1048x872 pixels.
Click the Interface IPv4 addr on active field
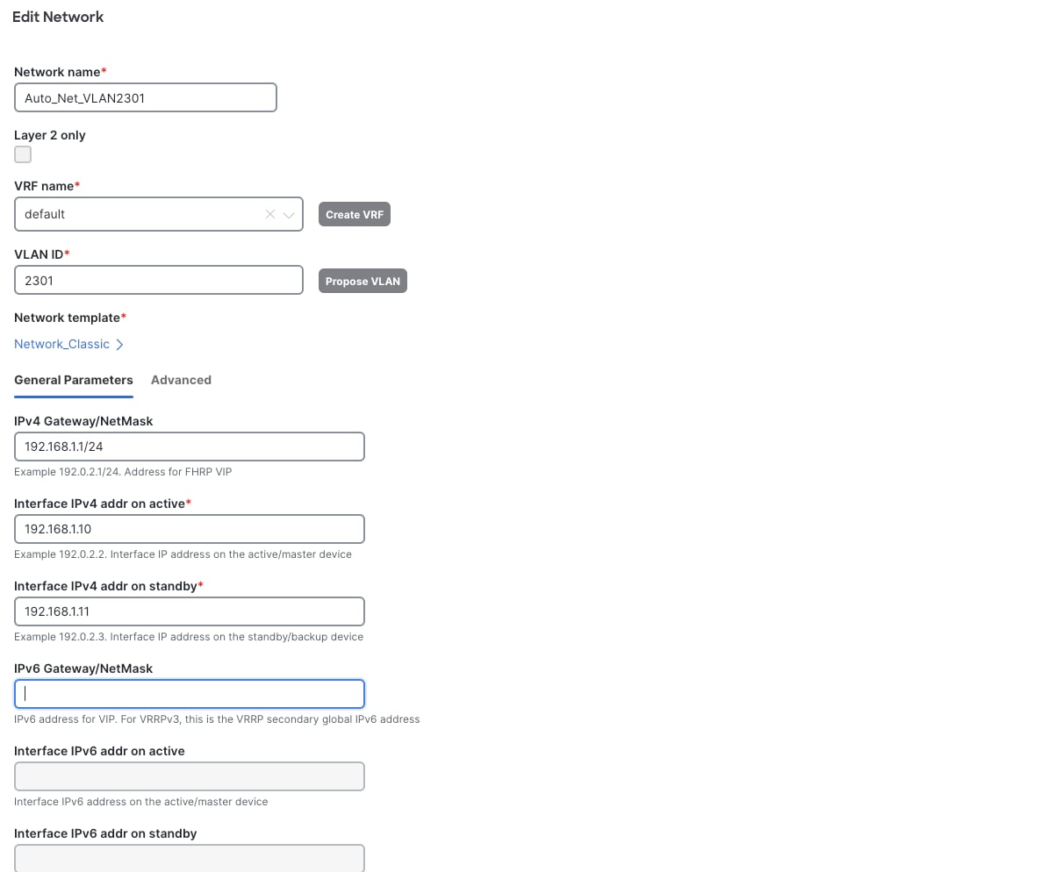(x=189, y=528)
